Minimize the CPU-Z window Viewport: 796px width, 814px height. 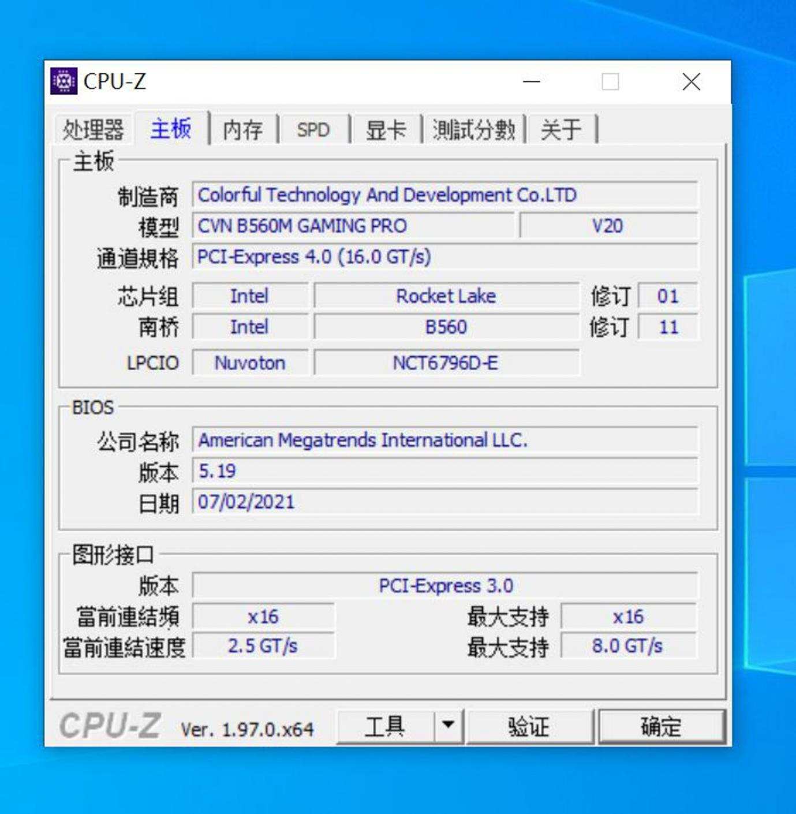pos(532,82)
